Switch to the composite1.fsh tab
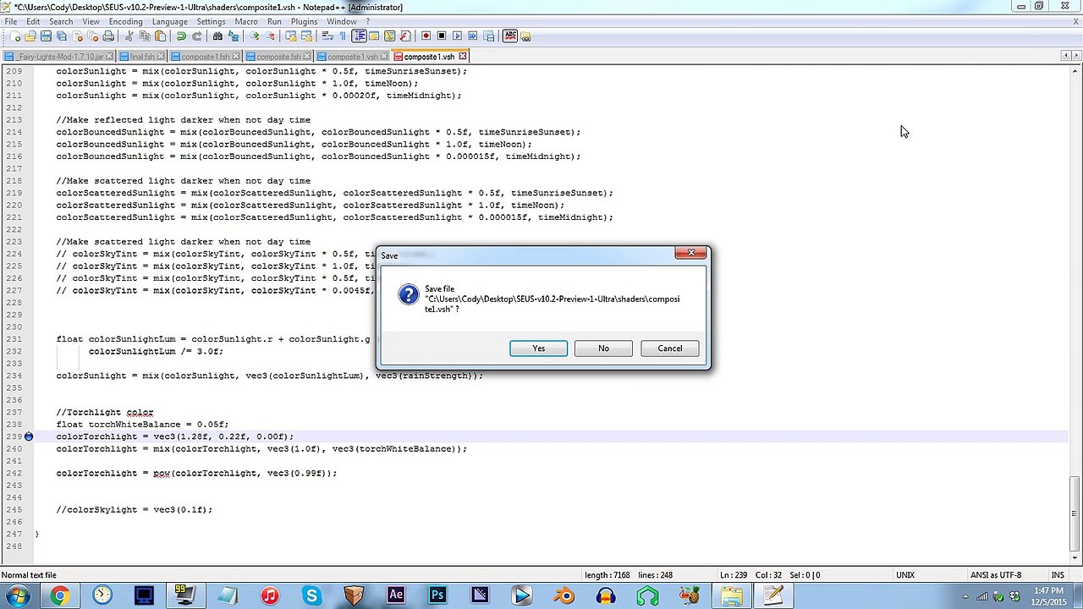This screenshot has width=1083, height=609. [x=206, y=57]
